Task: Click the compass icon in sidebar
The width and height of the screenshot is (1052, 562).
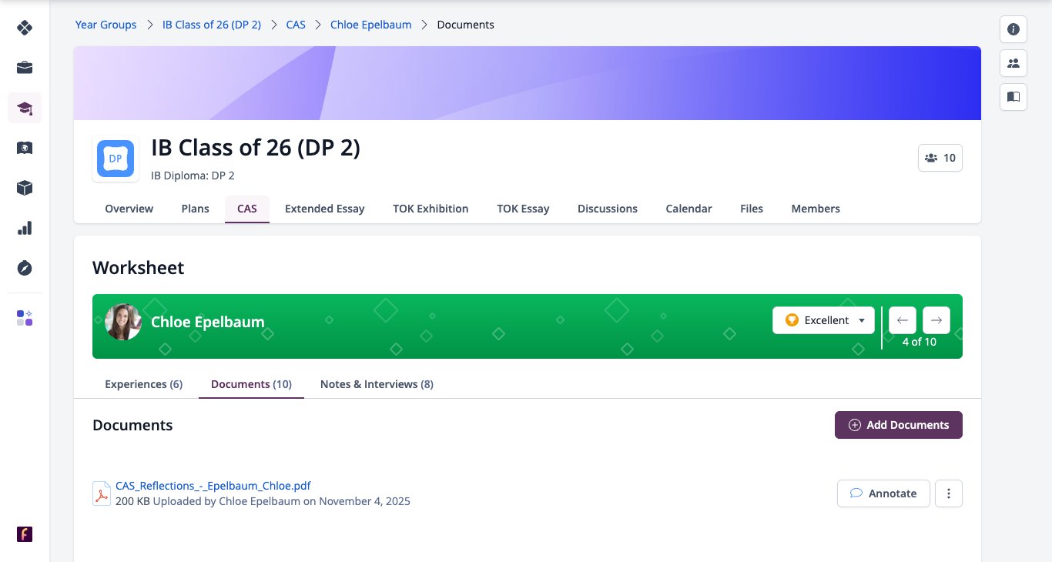Action: (25, 268)
